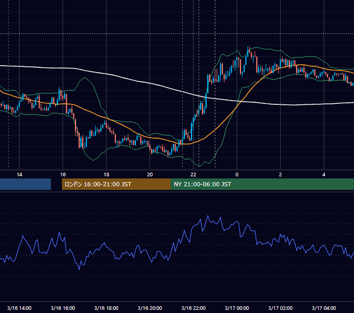
Task: Click the 3/17 00:00 time label
Action: [237, 308]
